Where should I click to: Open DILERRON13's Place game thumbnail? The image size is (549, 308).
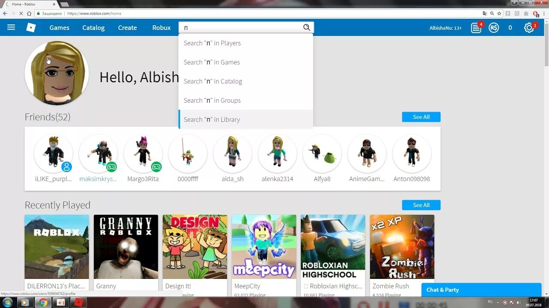pos(57,247)
